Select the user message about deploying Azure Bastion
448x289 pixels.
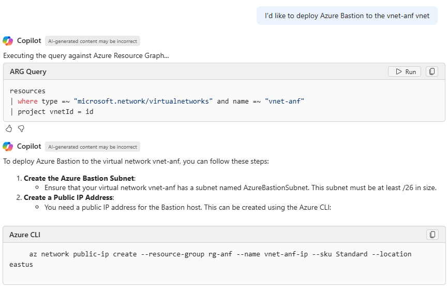pyautogui.click(x=347, y=16)
